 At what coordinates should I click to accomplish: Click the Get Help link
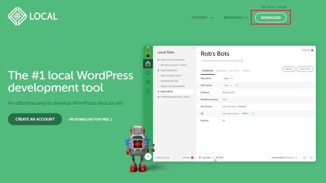[x=268, y=7]
